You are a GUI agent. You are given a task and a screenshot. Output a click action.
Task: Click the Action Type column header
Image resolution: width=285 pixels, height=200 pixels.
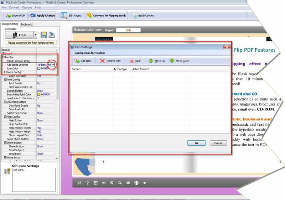point(122,69)
